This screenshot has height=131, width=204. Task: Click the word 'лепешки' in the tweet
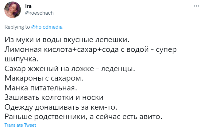[112, 40]
